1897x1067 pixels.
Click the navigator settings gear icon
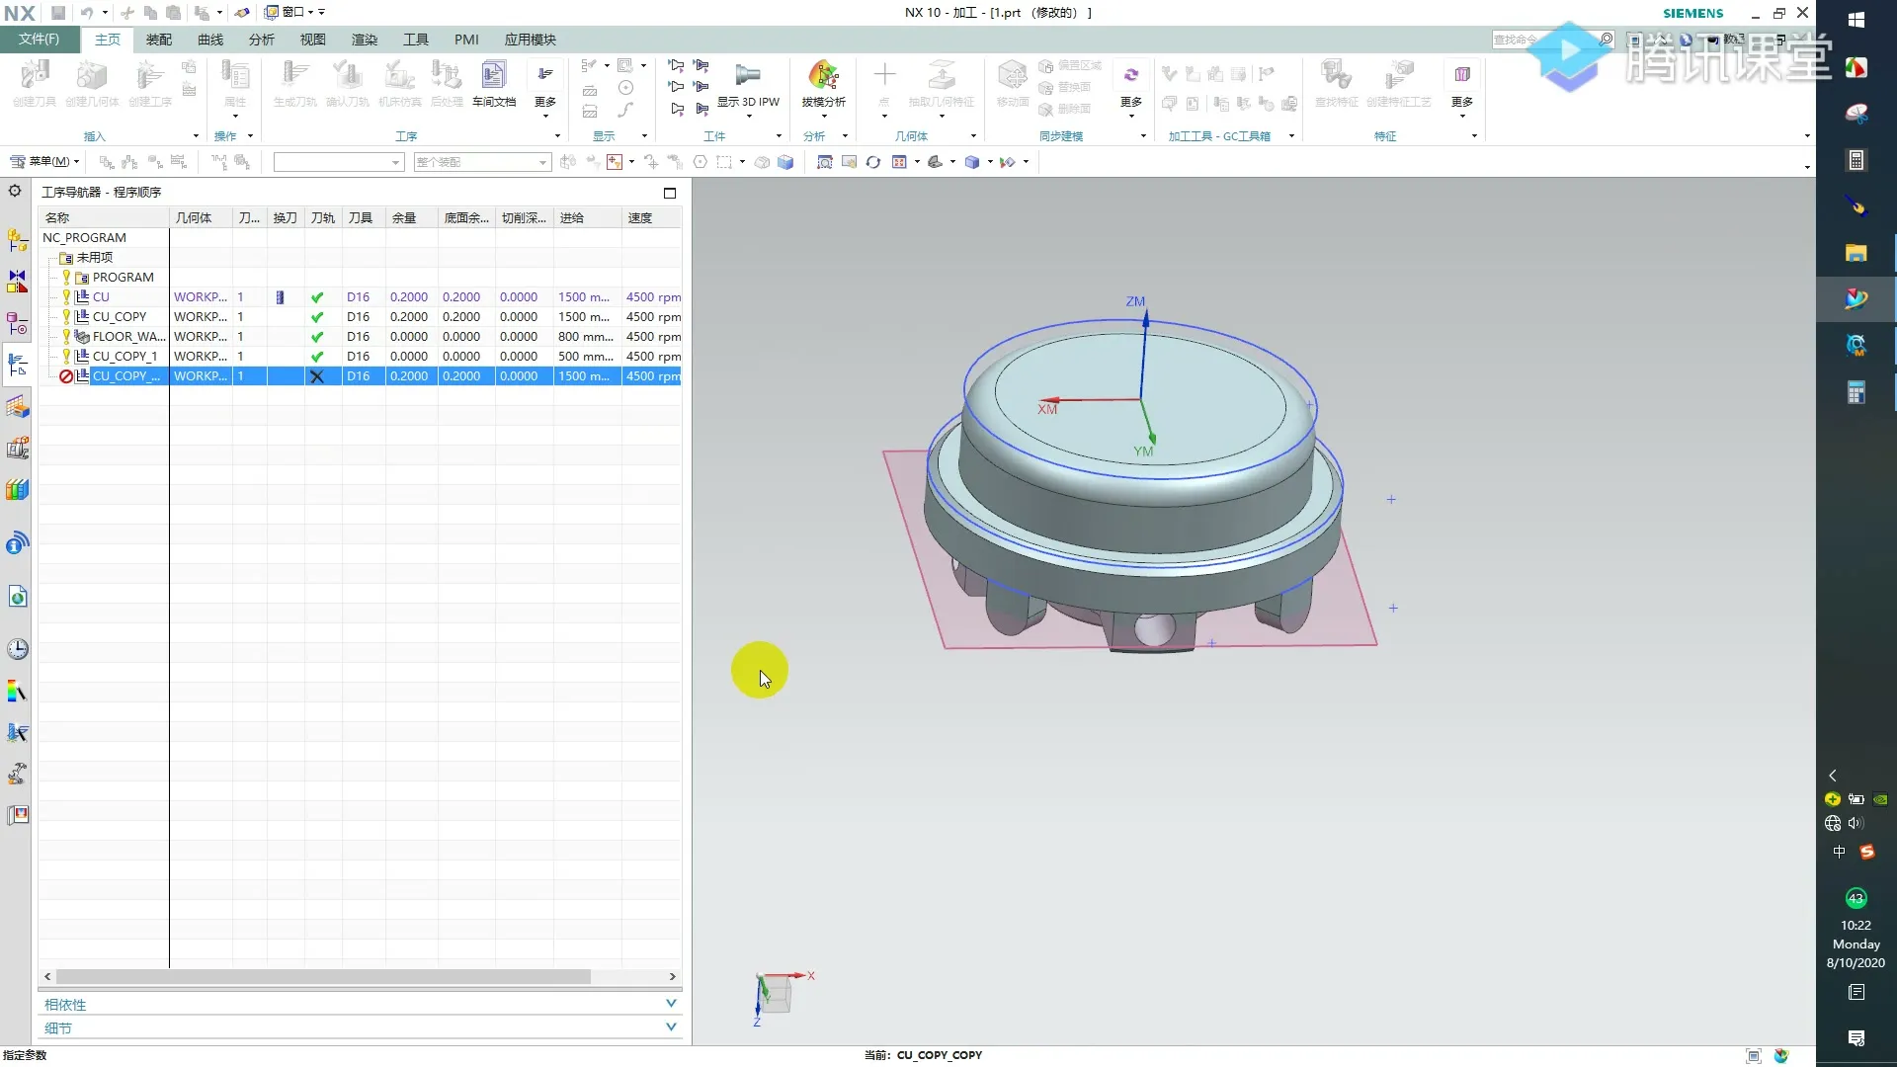(x=15, y=191)
